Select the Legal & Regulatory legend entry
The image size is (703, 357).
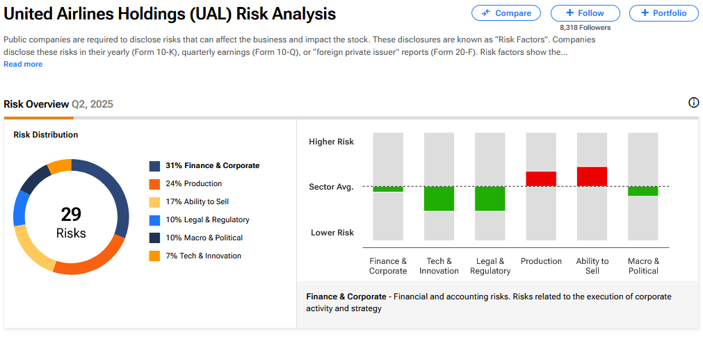point(207,220)
